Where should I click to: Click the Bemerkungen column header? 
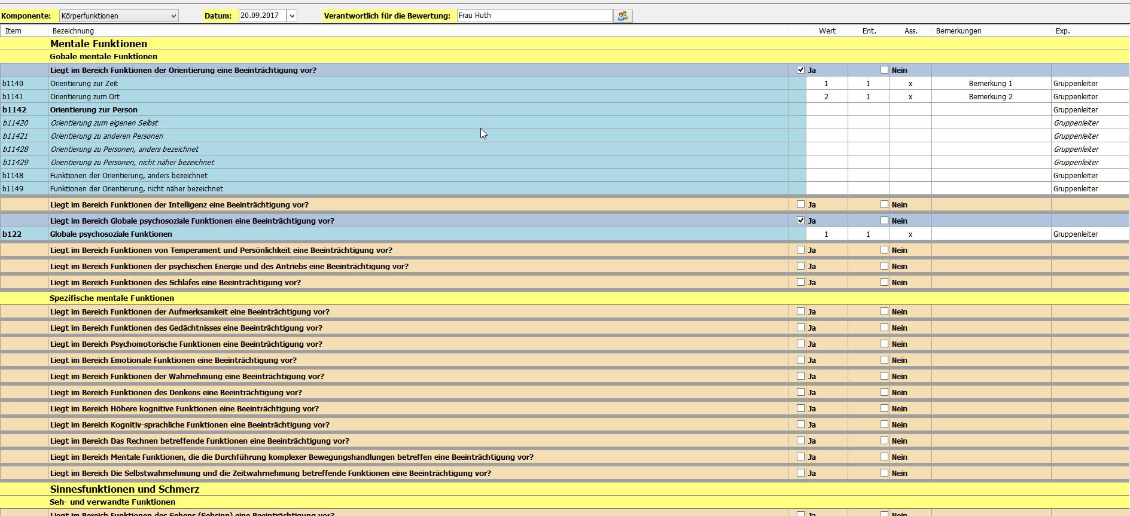(958, 31)
